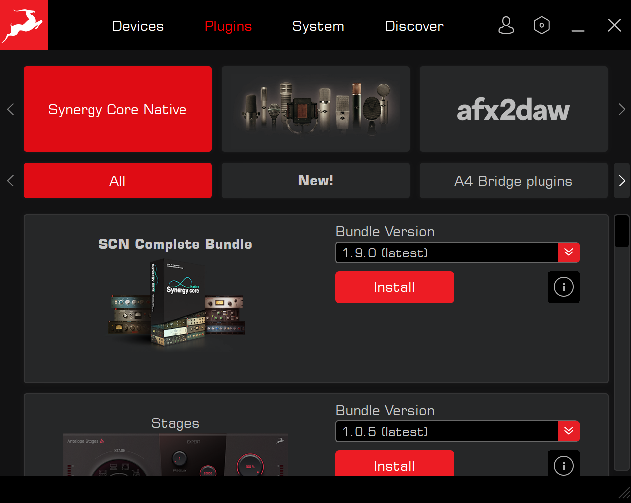Select the Plugins tab
The width and height of the screenshot is (631, 503).
228,26
